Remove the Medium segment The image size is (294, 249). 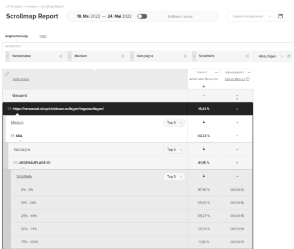pyautogui.click(x=123, y=56)
